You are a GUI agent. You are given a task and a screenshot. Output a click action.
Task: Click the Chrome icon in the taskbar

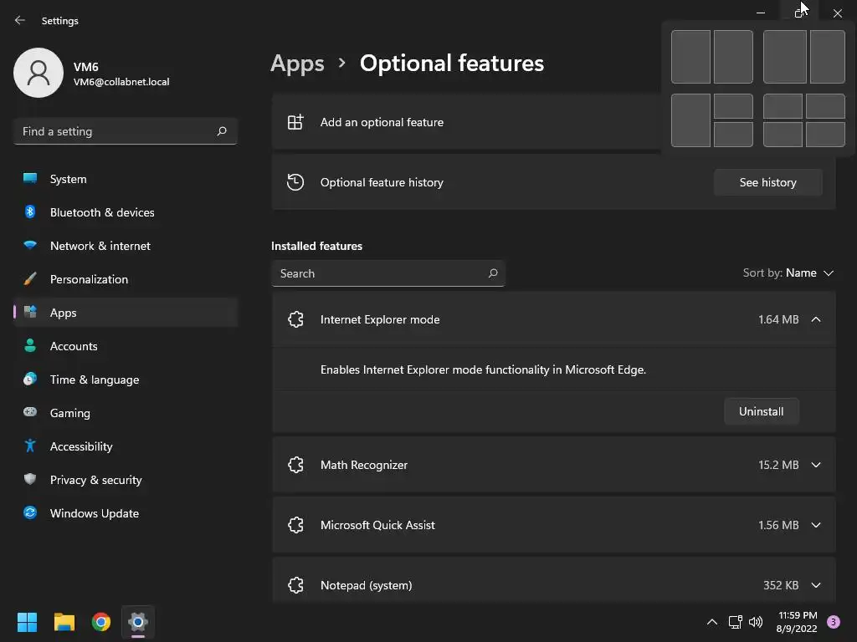[x=101, y=622]
